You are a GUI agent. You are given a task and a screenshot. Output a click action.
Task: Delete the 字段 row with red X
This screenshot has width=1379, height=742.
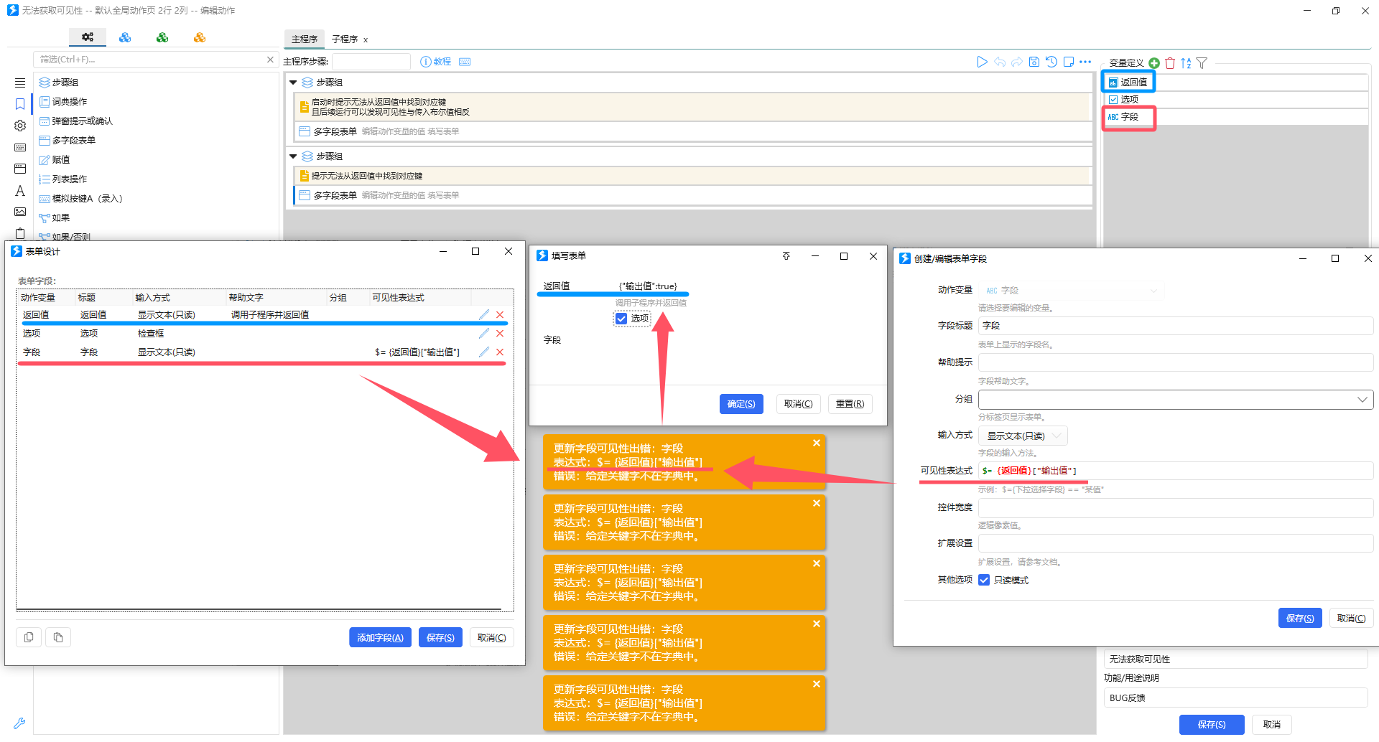pyautogui.click(x=500, y=352)
